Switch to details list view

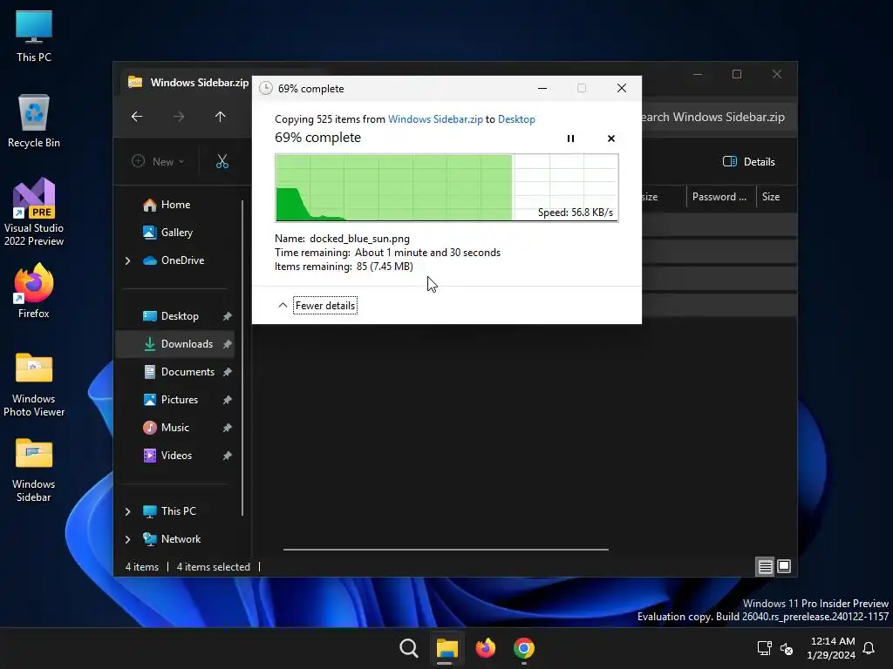coord(765,566)
